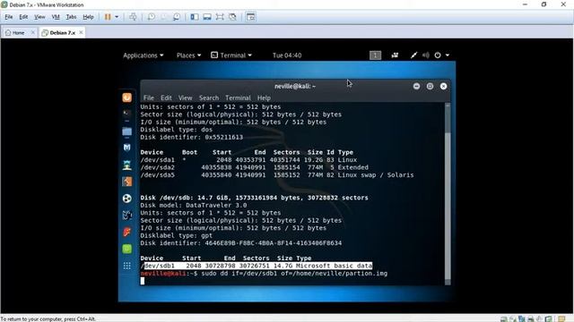Close the Home tab
The width and height of the screenshot is (574, 322).
[x=32, y=32]
